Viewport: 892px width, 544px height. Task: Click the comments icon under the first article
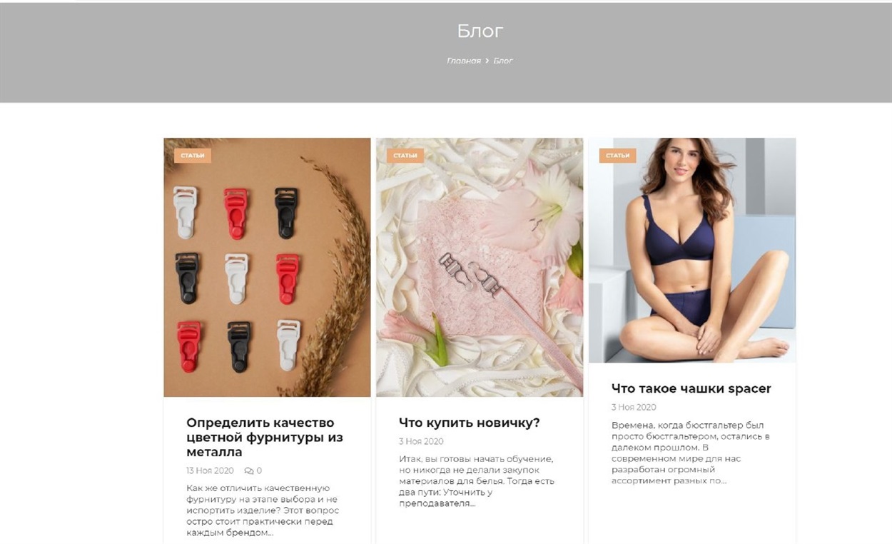point(248,470)
